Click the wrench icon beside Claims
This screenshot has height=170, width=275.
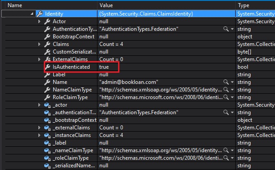tap(47, 44)
